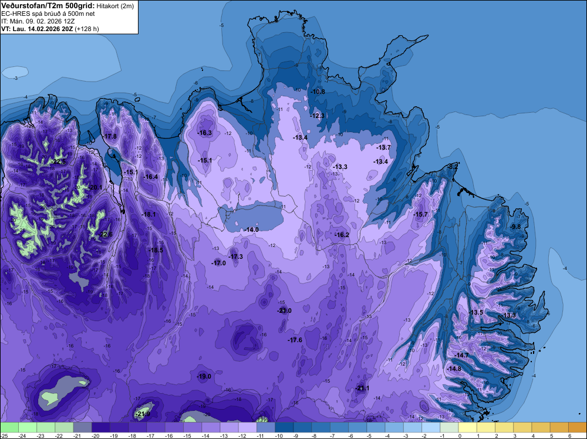Screen dimensions: 587x439
Task: Click the 5 label on the color scale
Action: point(551,436)
